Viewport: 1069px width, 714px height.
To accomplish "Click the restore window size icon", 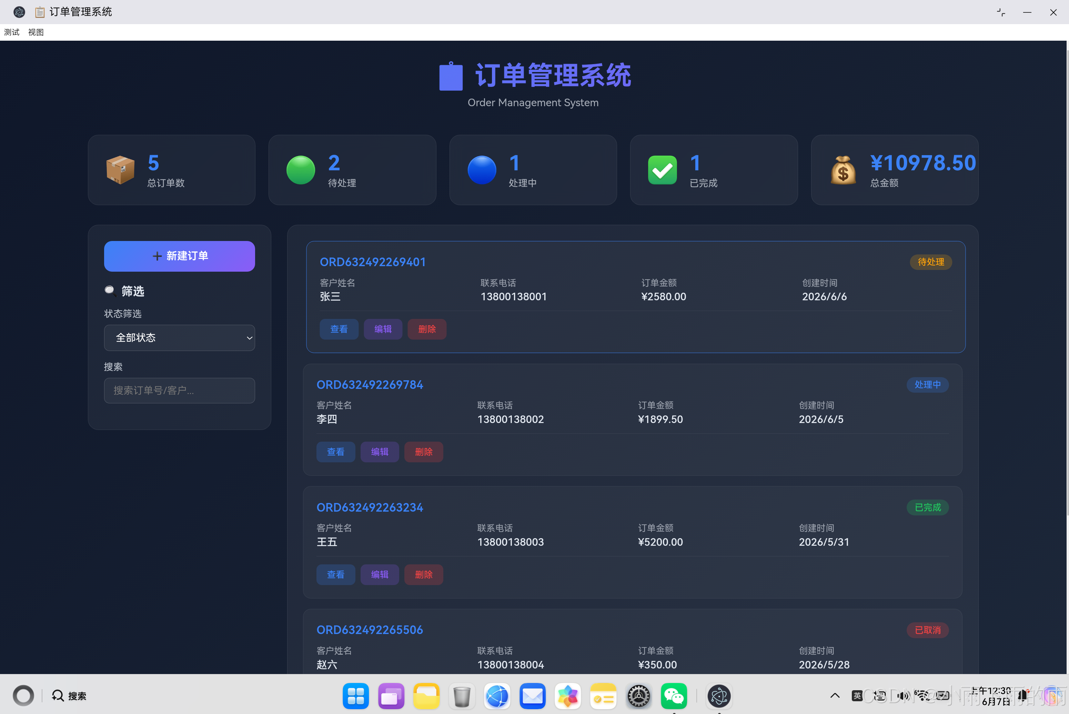I will pos(1001,12).
